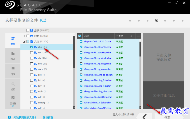Screen dimensions: 191x119
Task: Click the file type icon beside odf
Action: click(x=36, y=97)
